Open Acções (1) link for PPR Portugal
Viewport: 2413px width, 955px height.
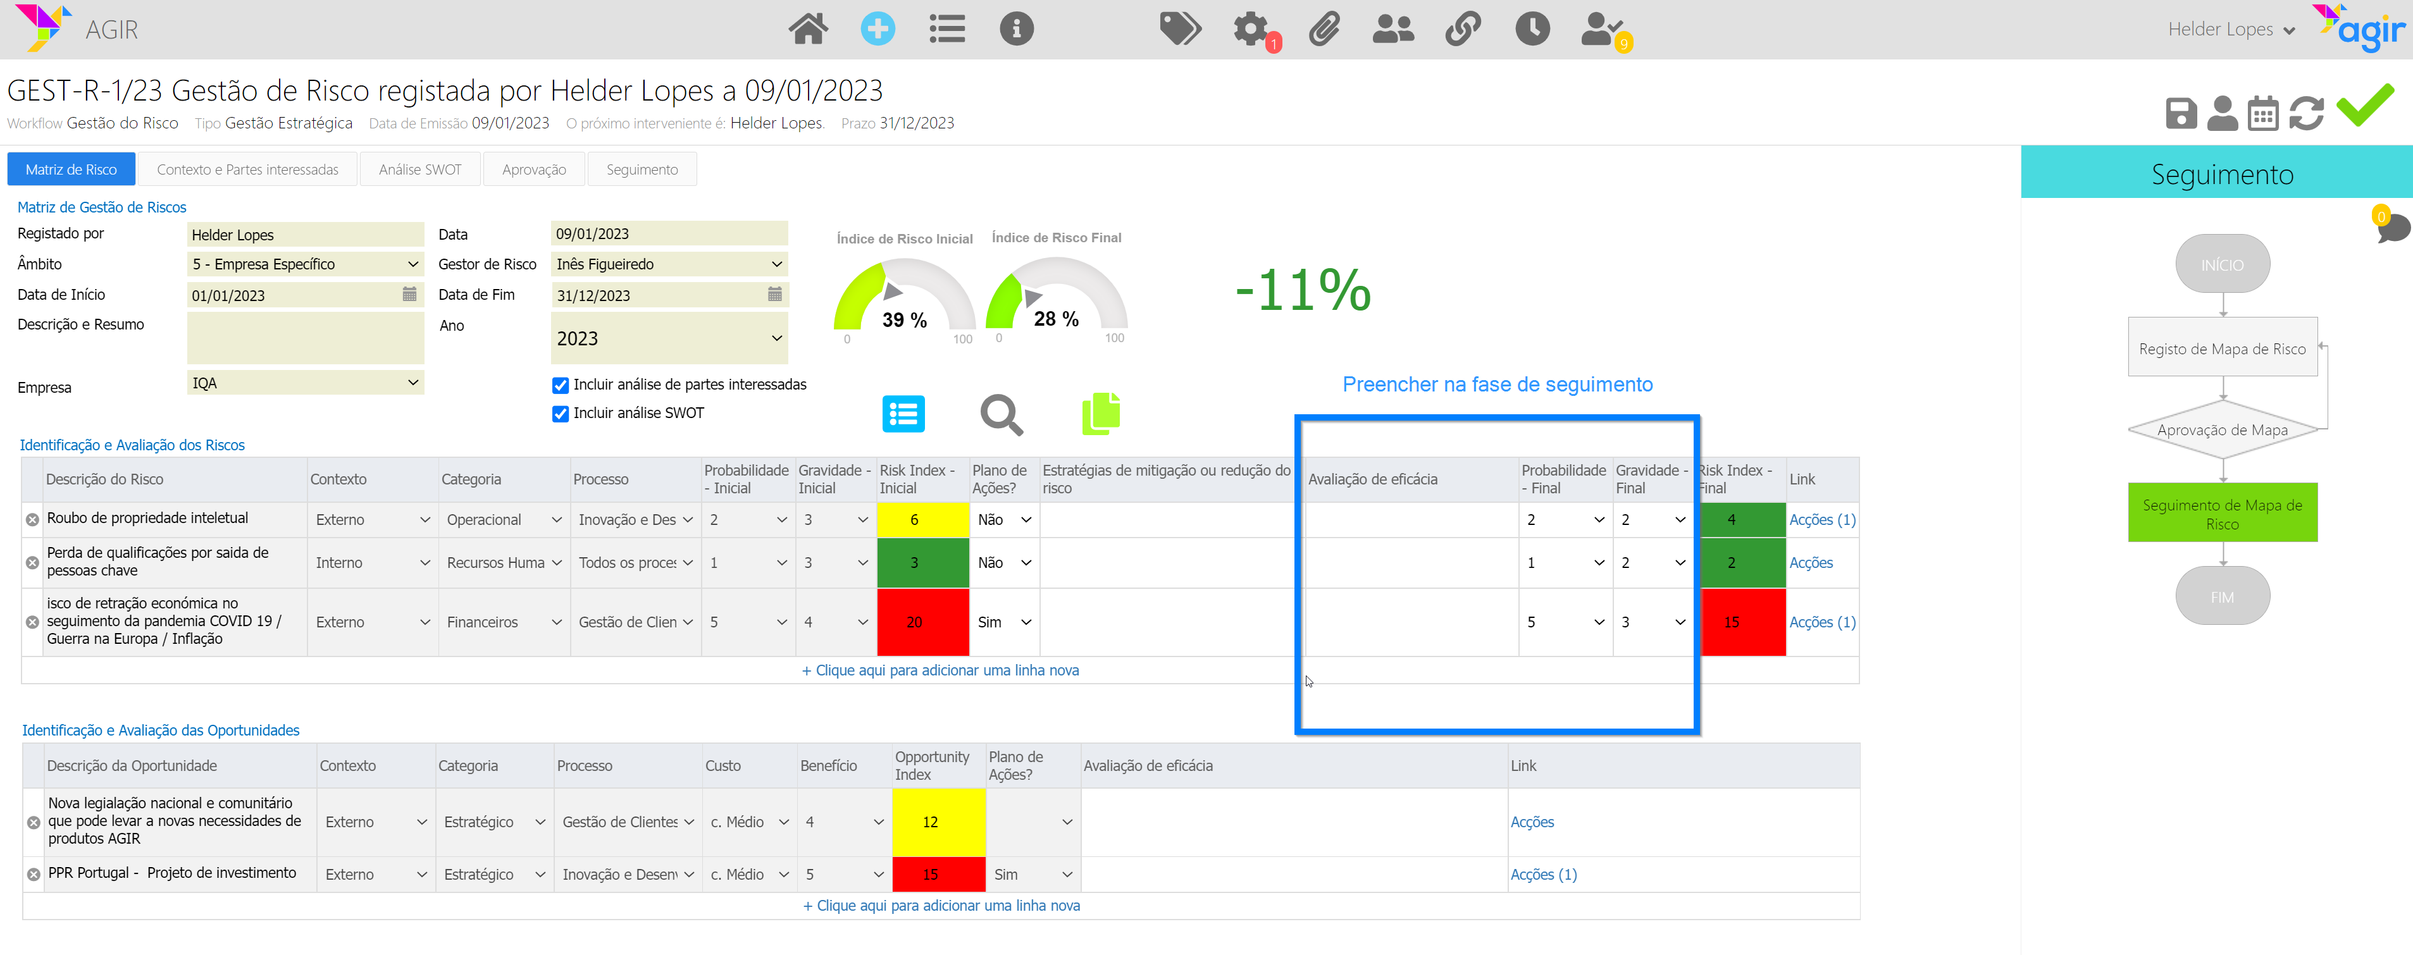1543,875
